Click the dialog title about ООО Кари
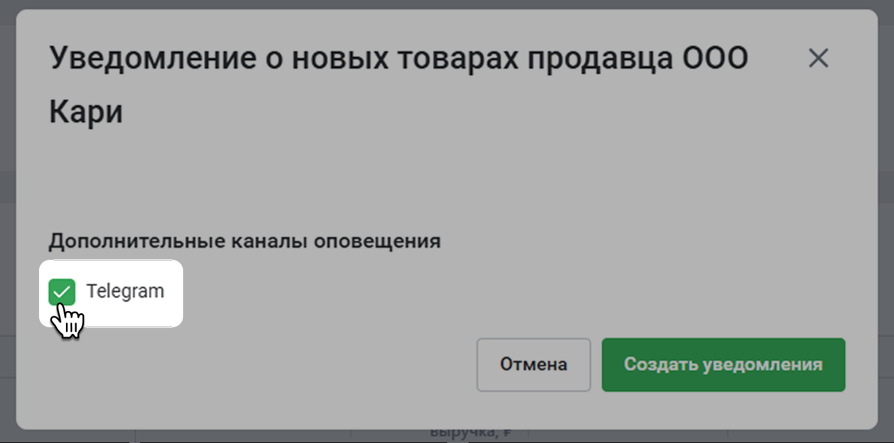The image size is (894, 443). [x=399, y=59]
